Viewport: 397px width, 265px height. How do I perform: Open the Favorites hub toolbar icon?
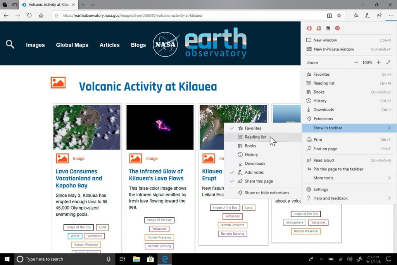click(x=356, y=16)
